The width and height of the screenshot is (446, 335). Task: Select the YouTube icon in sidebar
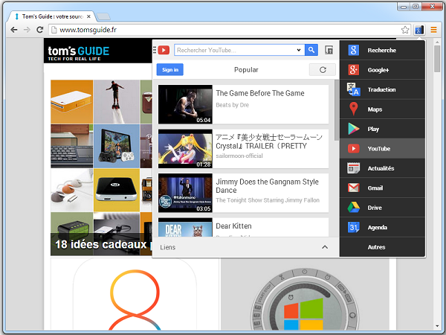point(353,148)
